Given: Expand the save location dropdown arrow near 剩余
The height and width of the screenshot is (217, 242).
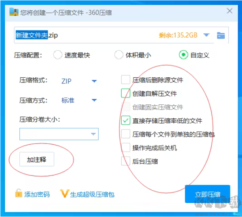Looking at the screenshot, I should pos(206,35).
